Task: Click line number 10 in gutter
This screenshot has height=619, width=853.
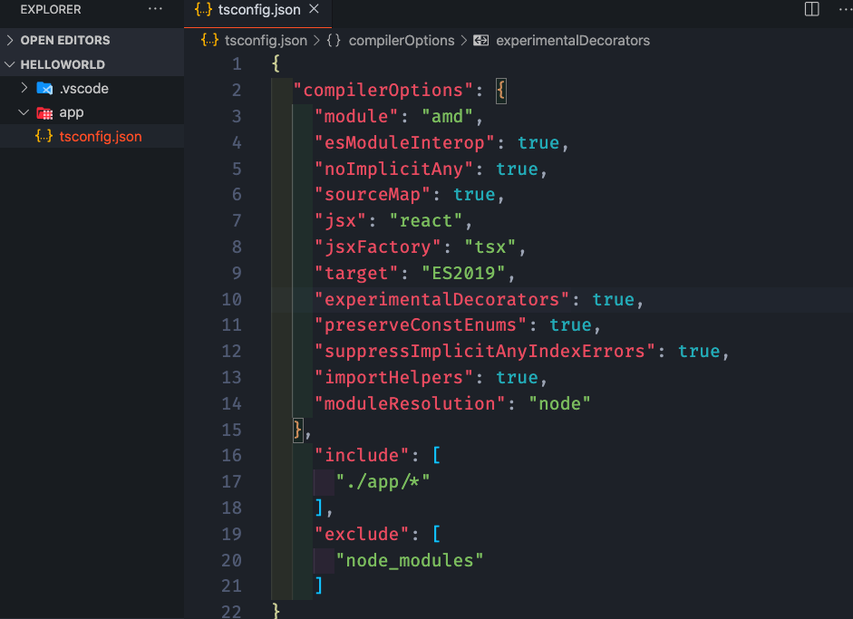Action: (231, 299)
